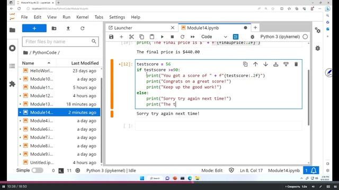Copy selected cells in the notebook toolbar
Viewport: 339px width, 190px height.
(141, 37)
